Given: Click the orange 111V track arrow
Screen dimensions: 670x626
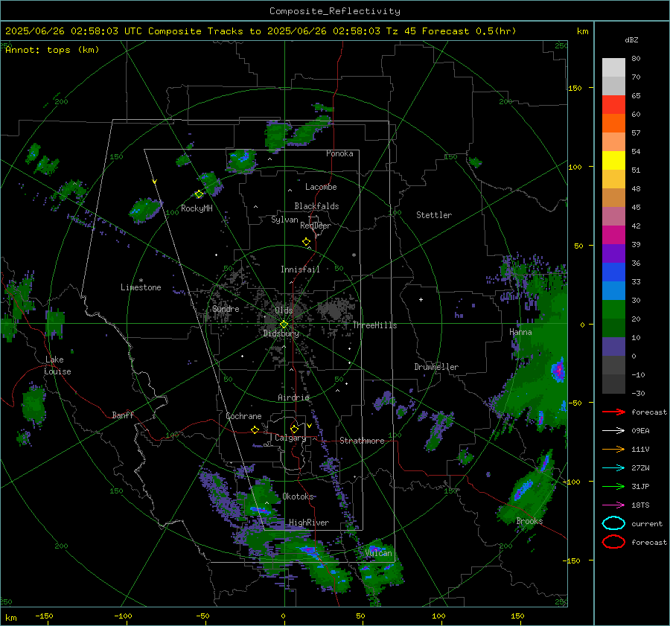Looking at the screenshot, I should click(x=613, y=449).
